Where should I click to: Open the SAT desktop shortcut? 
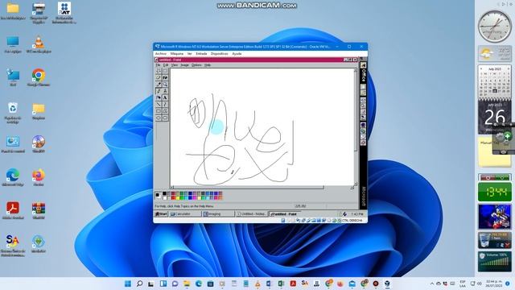[64, 13]
